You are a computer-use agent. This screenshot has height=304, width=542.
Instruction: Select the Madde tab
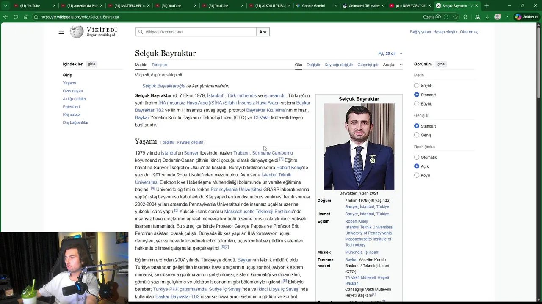(x=141, y=65)
